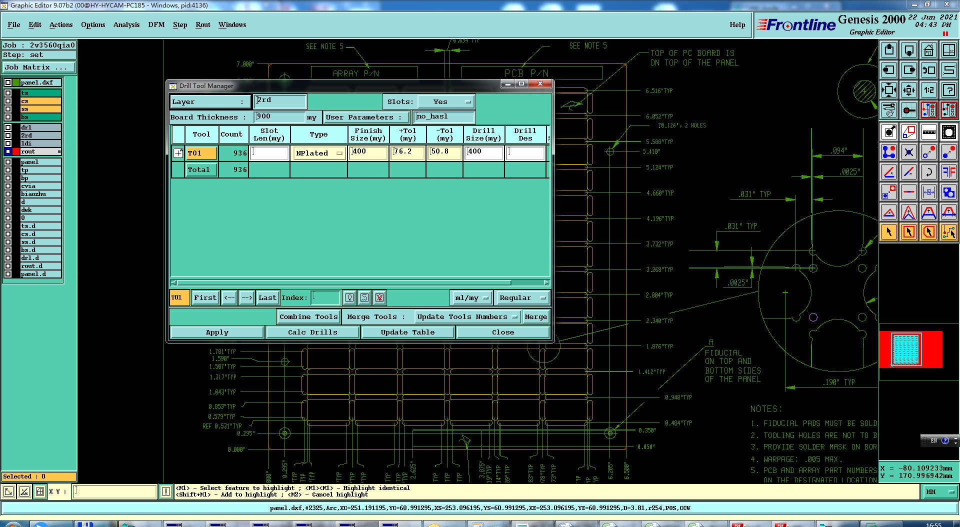Viewport: 960px width, 527px height.
Task: Open the NPlated type dropdown
Action: (x=319, y=153)
